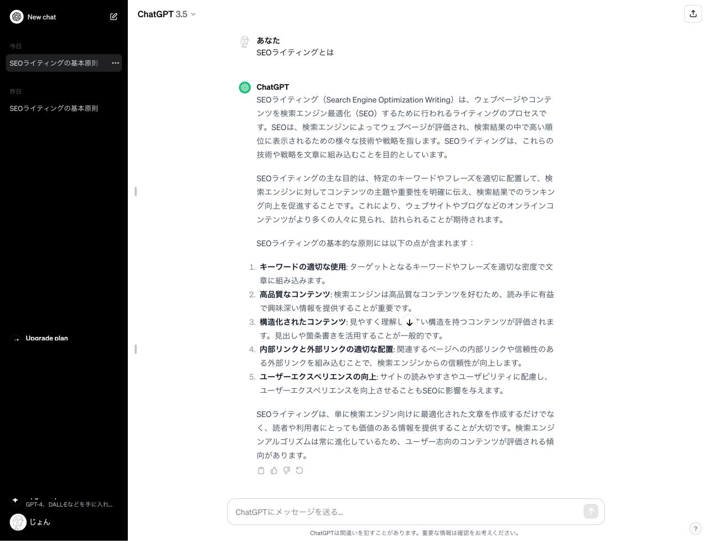The image size is (708, 541).
Task: Click the ChatGPT avatar next to the response
Action: click(x=245, y=87)
